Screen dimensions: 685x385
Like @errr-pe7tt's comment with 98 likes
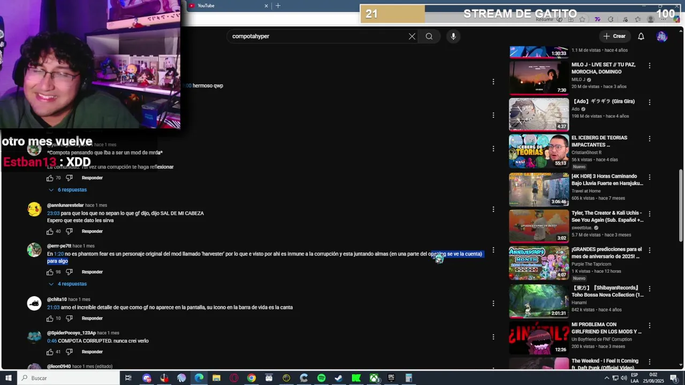[50, 272]
